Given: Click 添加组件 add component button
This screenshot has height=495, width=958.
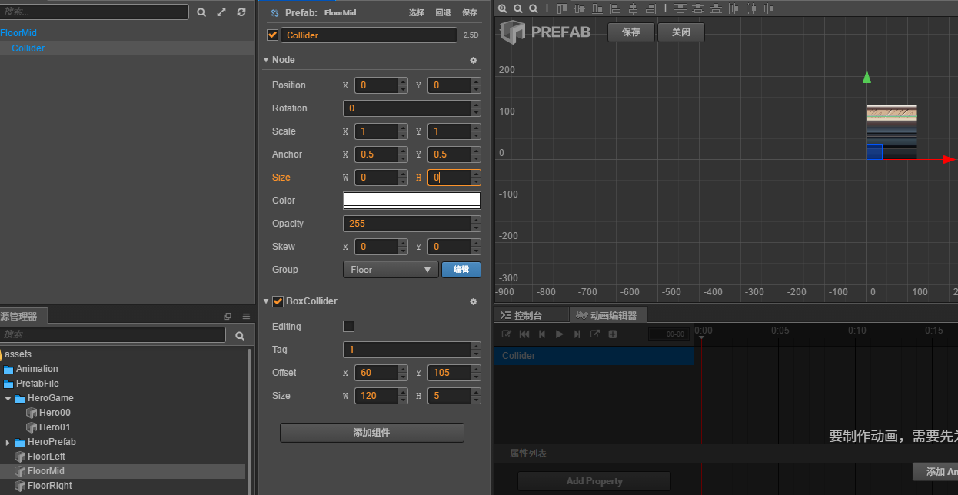Looking at the screenshot, I should [372, 433].
